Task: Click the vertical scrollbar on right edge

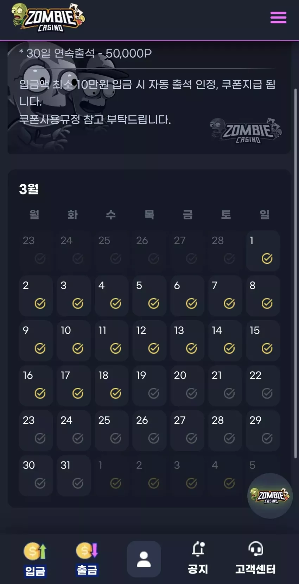Action: point(295,273)
